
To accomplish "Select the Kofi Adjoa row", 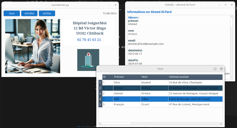I will click(x=127, y=99).
